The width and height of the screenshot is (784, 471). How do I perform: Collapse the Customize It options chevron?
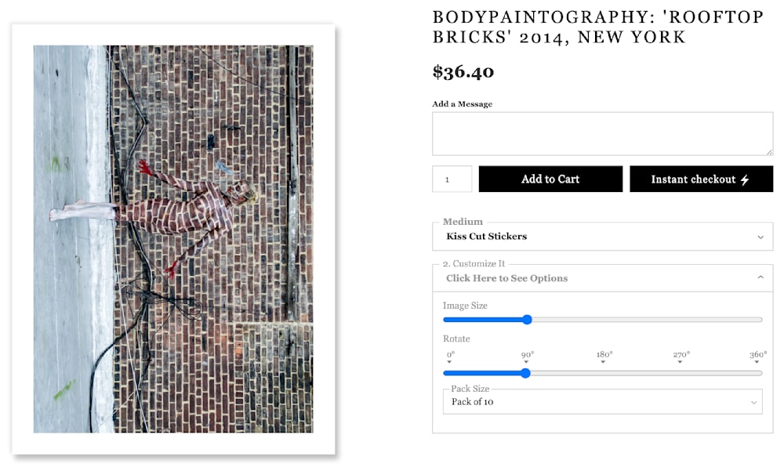pos(760,277)
